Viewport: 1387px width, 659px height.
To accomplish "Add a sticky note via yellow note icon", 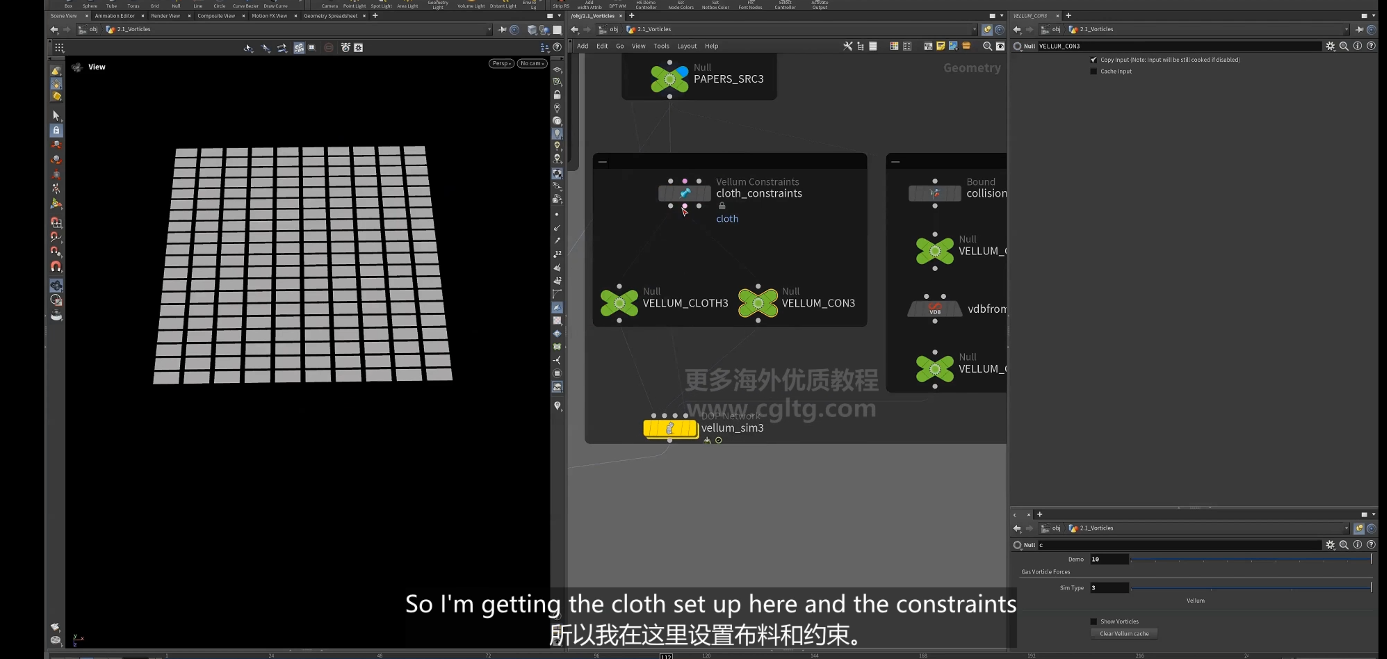I will pyautogui.click(x=941, y=46).
